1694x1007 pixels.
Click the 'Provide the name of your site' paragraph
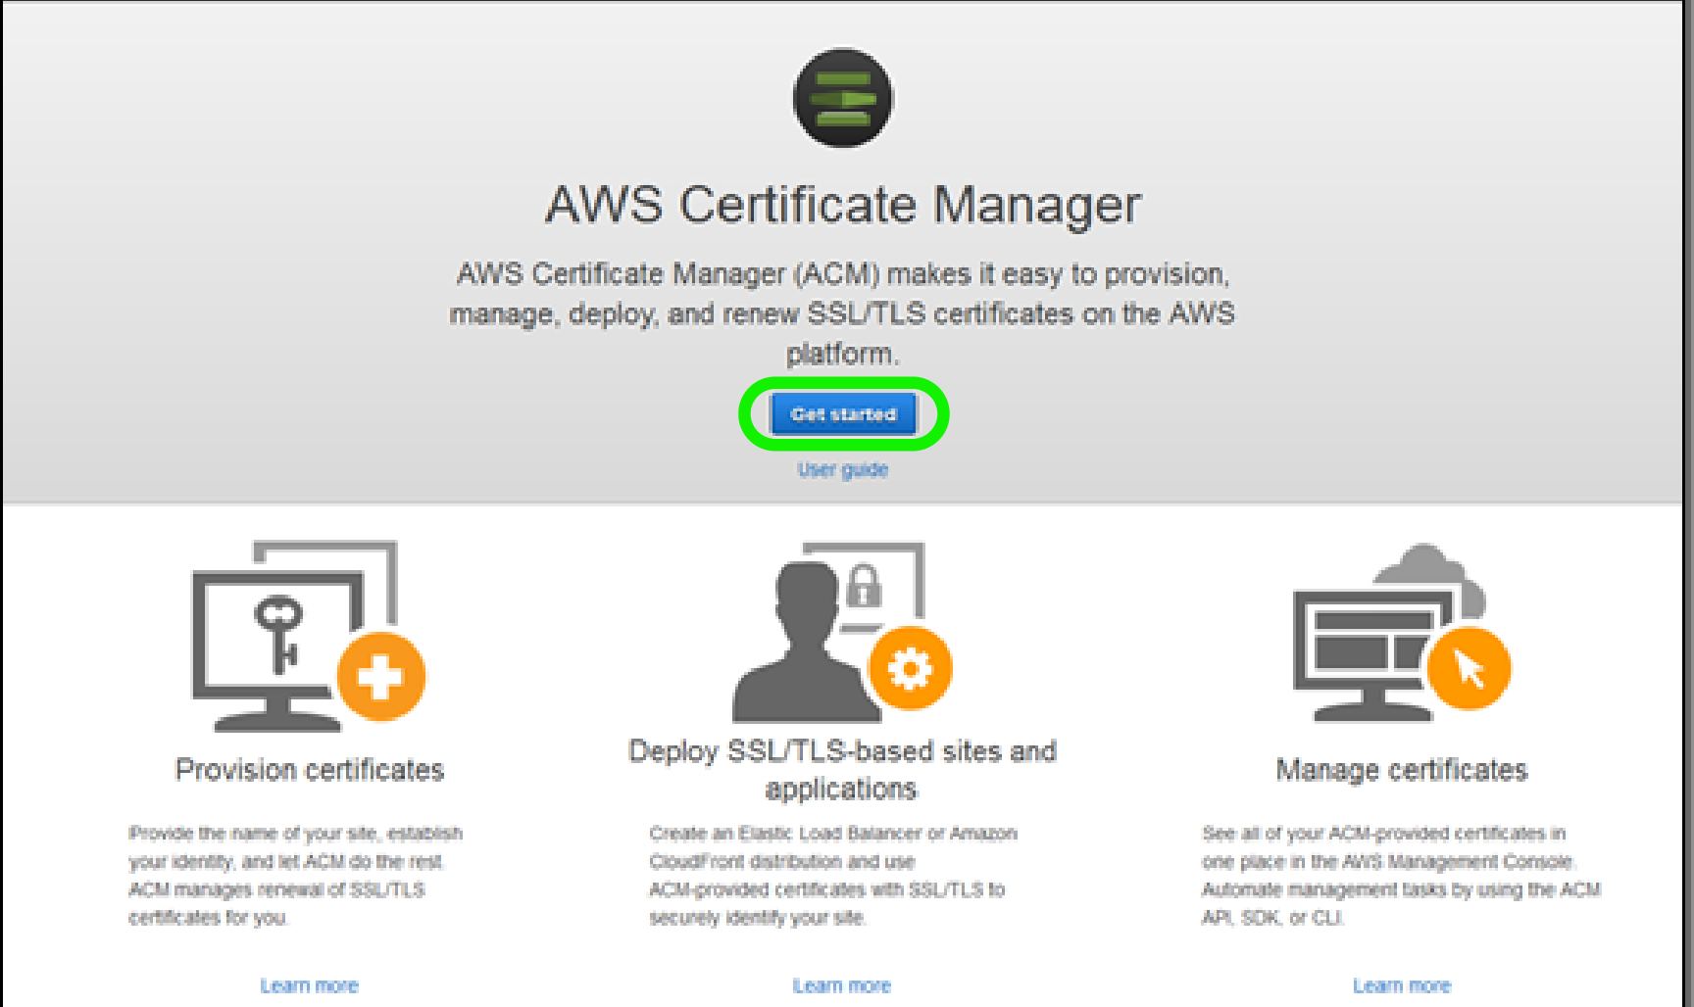pyautogui.click(x=296, y=875)
